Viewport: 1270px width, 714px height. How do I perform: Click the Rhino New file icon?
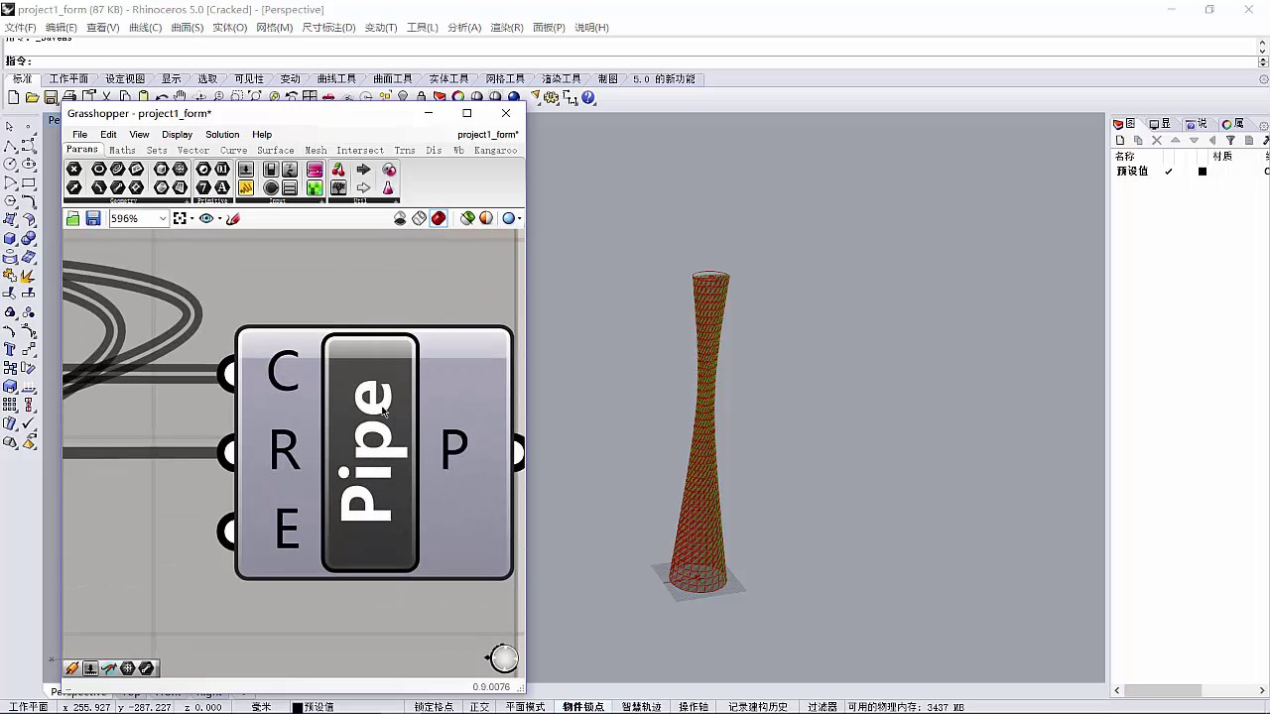[13, 97]
